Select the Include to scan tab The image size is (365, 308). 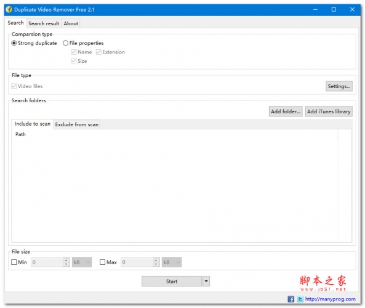pos(33,124)
